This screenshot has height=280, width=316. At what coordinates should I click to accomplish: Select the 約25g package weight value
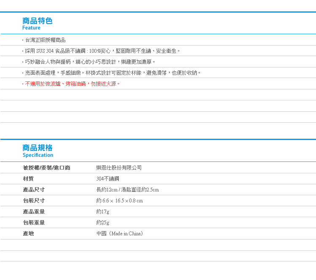coord(102,223)
